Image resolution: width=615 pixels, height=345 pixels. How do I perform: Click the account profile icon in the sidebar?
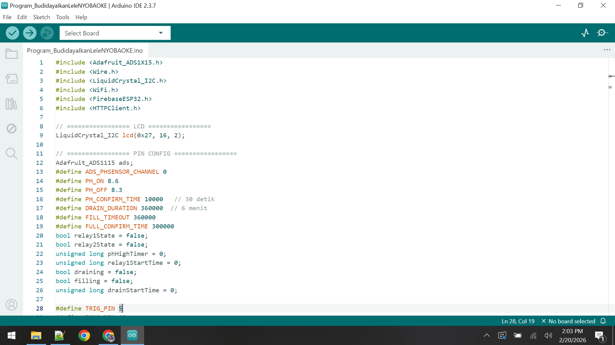tap(12, 304)
